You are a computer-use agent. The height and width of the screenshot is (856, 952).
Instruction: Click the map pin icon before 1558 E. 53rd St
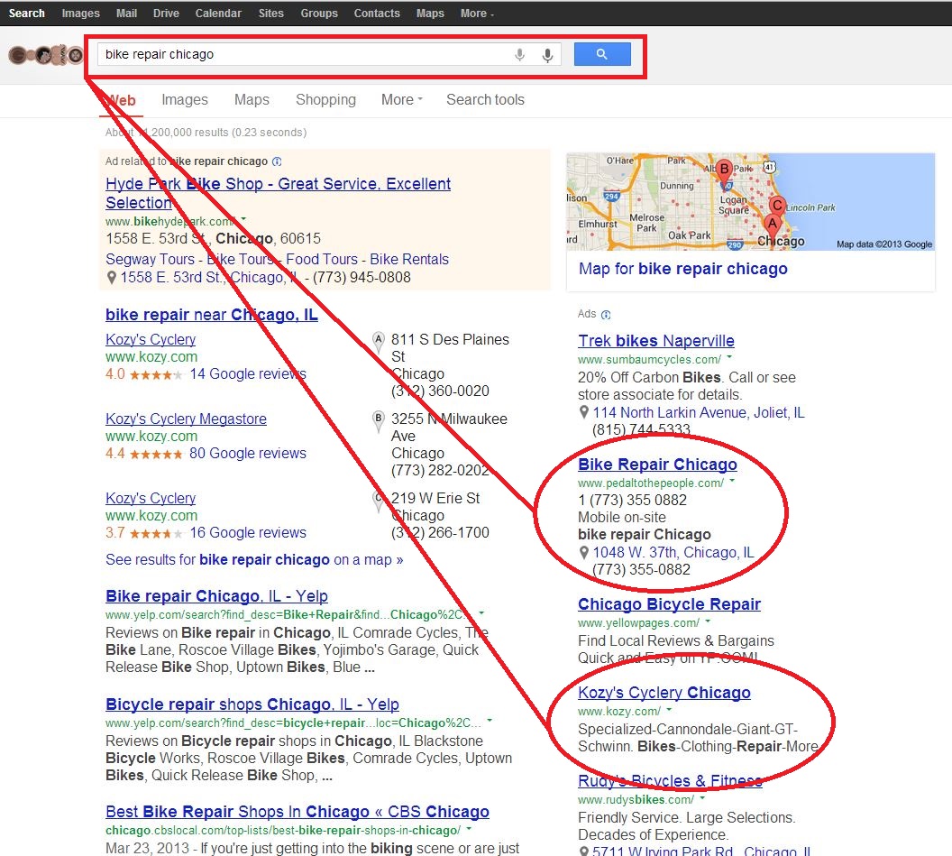point(111,278)
